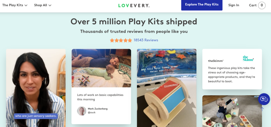The width and height of the screenshot is (271, 127).
Task: Expand The Play Kits chevron
Action: pyautogui.click(x=26, y=5)
